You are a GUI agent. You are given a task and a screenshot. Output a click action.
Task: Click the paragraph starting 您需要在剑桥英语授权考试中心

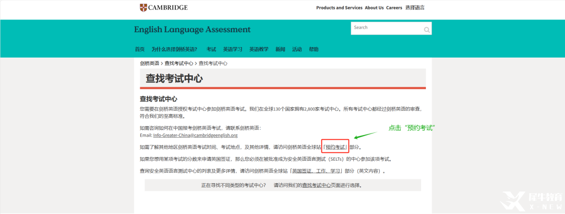(x=281, y=112)
